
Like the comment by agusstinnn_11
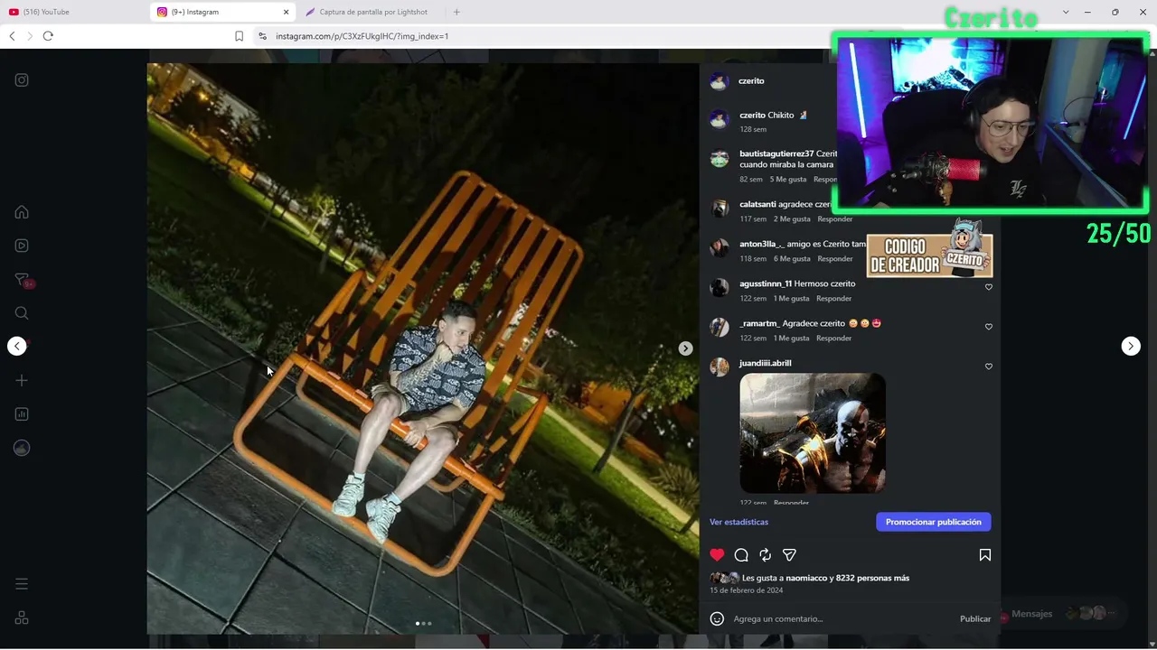pyautogui.click(x=988, y=287)
